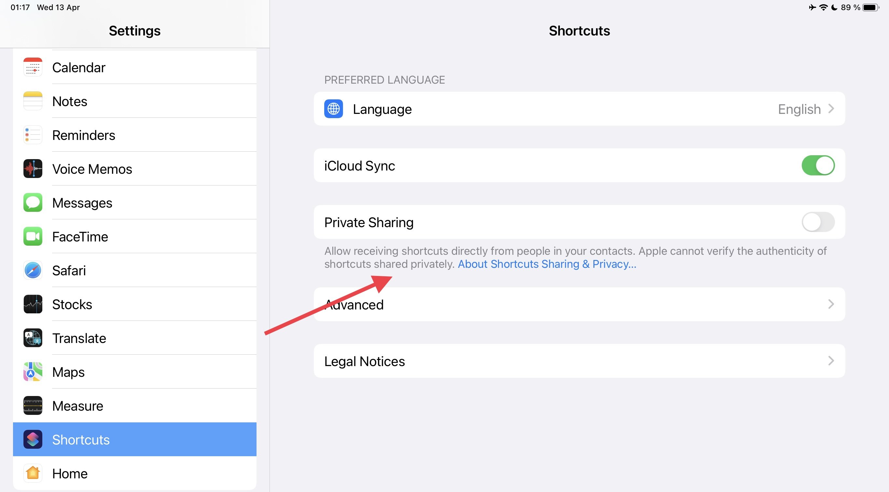Tap the Stocks chart icon
889x492 pixels.
(33, 304)
